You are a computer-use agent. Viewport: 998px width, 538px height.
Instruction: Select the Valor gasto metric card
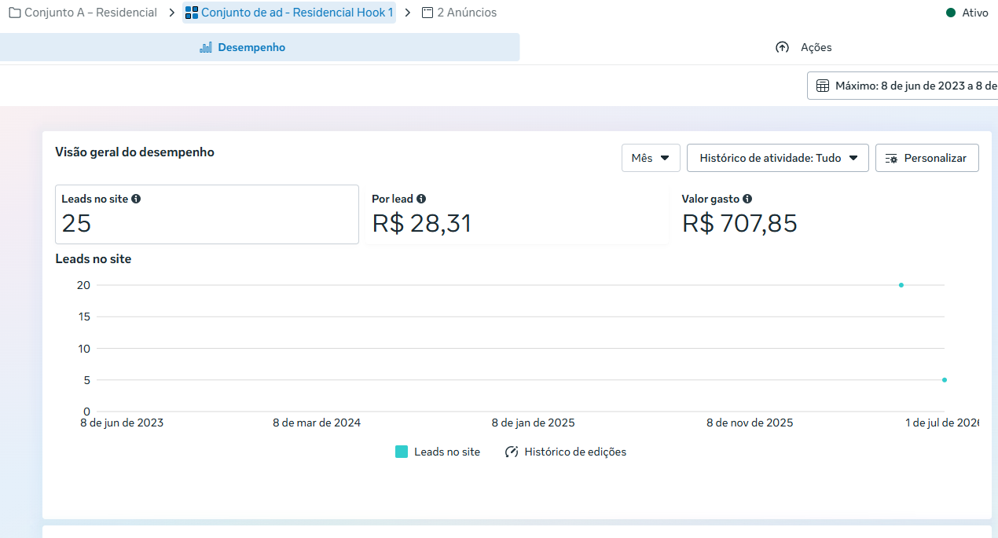(827, 214)
